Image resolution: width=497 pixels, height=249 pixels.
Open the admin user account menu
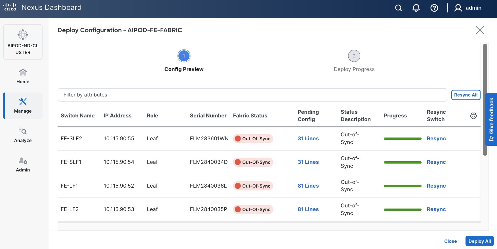tap(468, 8)
